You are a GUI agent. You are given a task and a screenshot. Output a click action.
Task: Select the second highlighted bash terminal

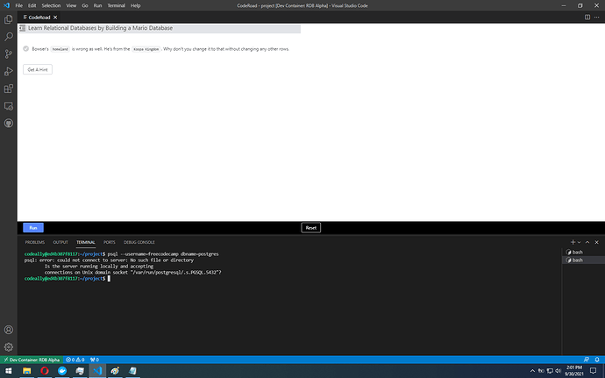coord(583,260)
